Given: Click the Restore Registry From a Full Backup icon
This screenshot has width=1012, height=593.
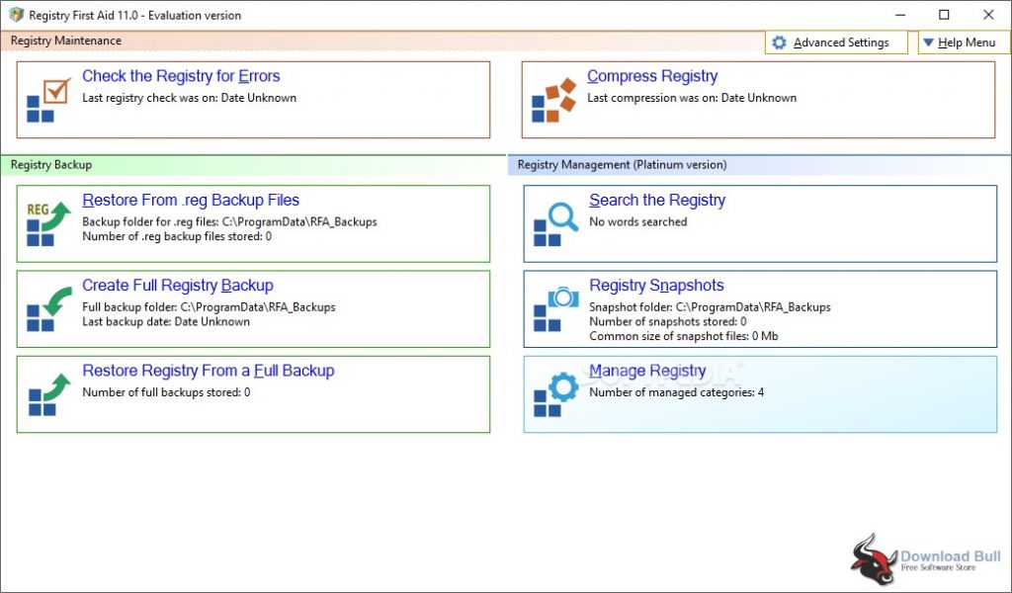Looking at the screenshot, I should click(49, 394).
